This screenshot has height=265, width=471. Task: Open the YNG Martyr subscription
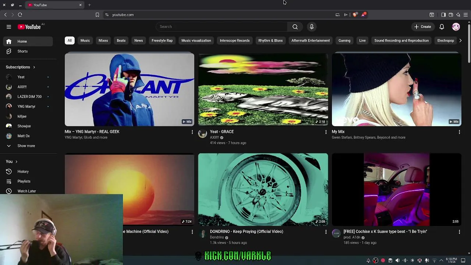28,106
